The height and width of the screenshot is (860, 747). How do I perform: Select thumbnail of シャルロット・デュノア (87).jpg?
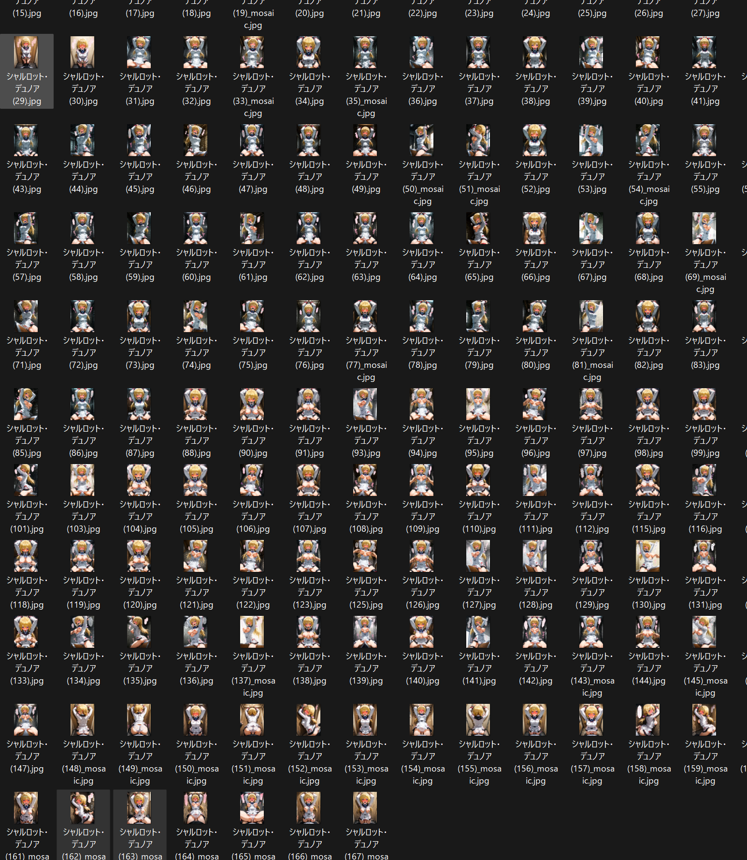click(x=139, y=404)
